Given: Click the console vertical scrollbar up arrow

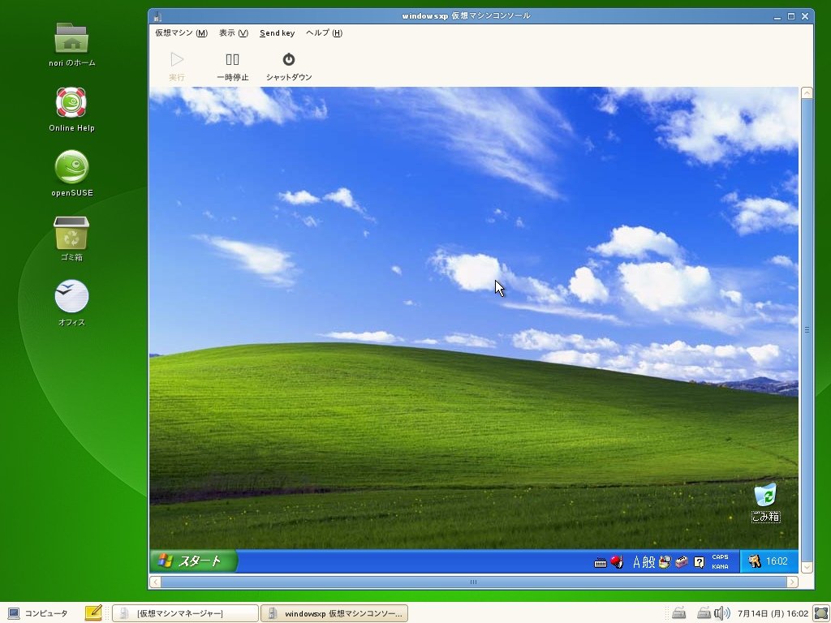Looking at the screenshot, I should tap(807, 92).
